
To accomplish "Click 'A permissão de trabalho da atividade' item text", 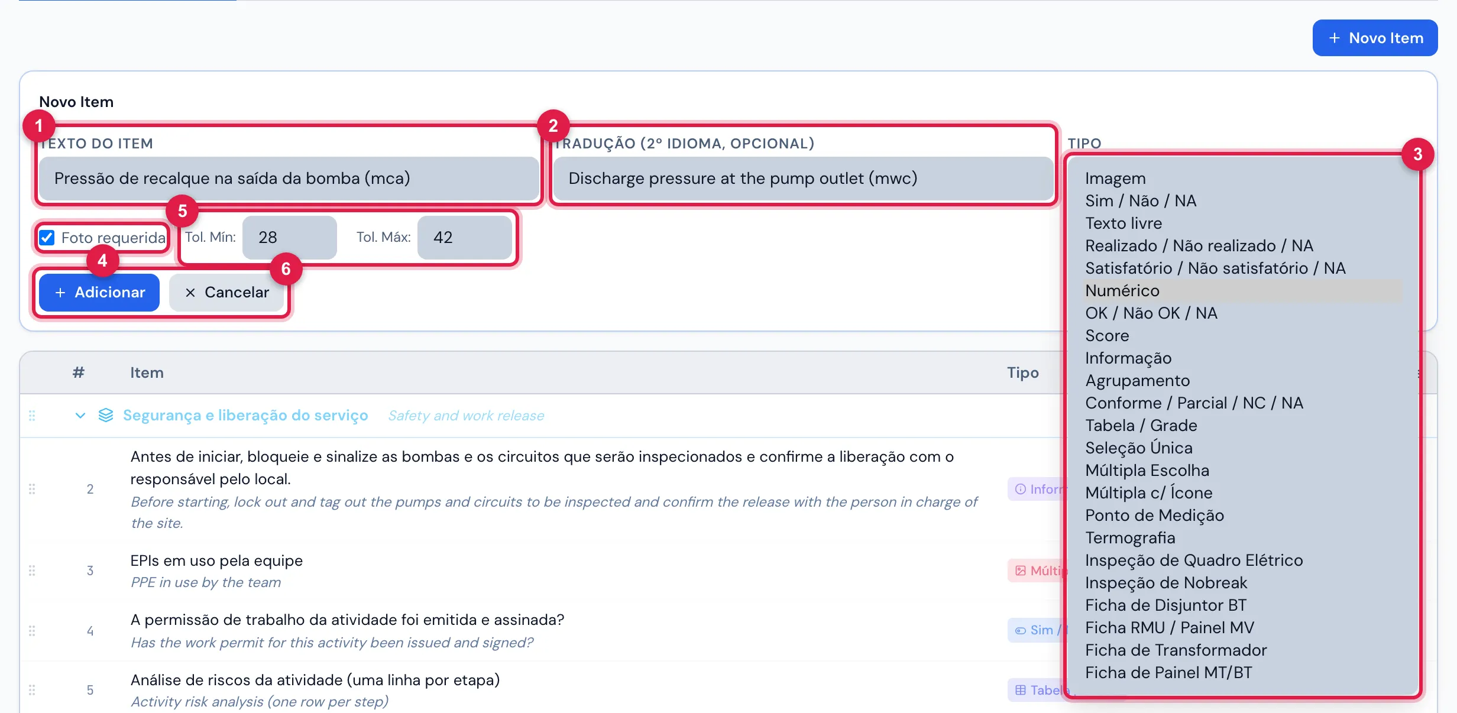I will [x=347, y=620].
